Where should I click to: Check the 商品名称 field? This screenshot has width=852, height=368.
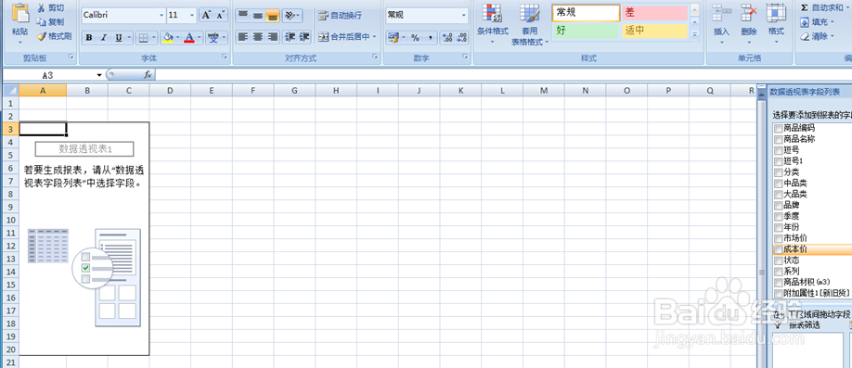[779, 139]
